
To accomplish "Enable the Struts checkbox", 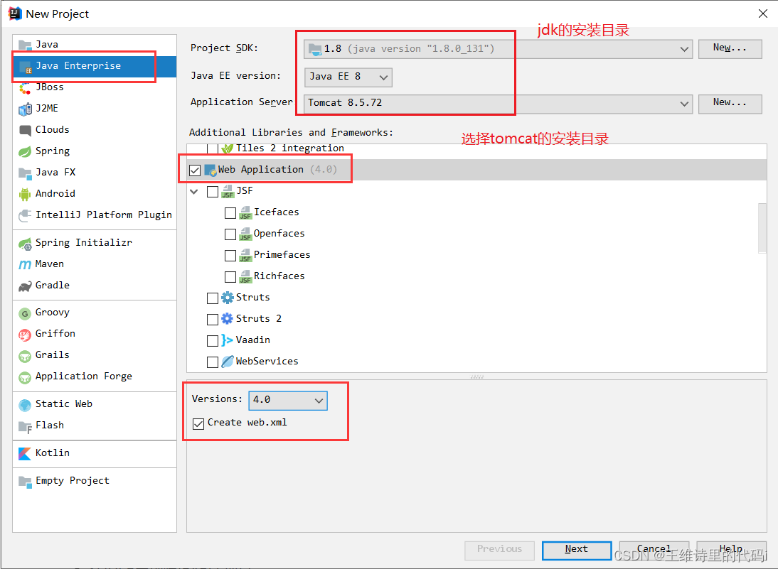I will pyautogui.click(x=213, y=298).
